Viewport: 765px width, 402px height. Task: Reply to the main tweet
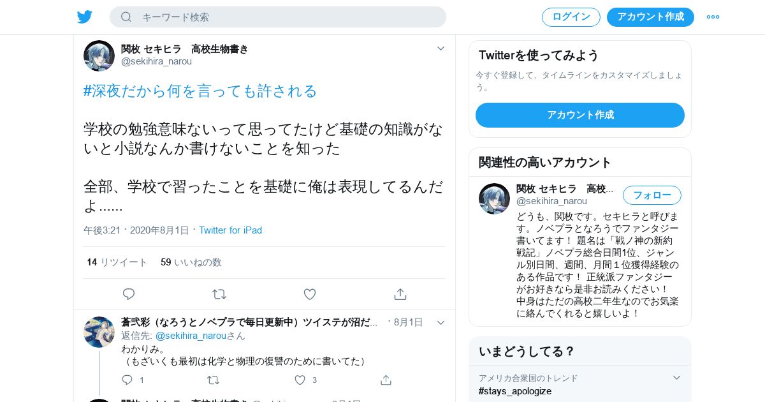129,294
